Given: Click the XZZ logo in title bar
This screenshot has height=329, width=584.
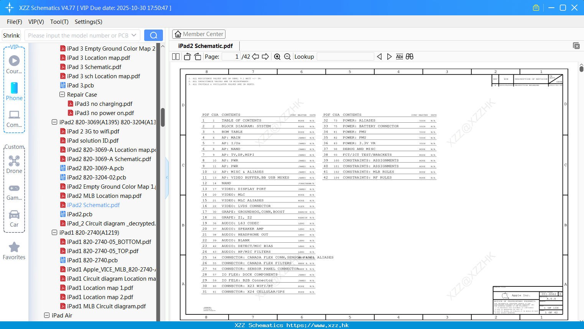Looking at the screenshot, I should [10, 8].
